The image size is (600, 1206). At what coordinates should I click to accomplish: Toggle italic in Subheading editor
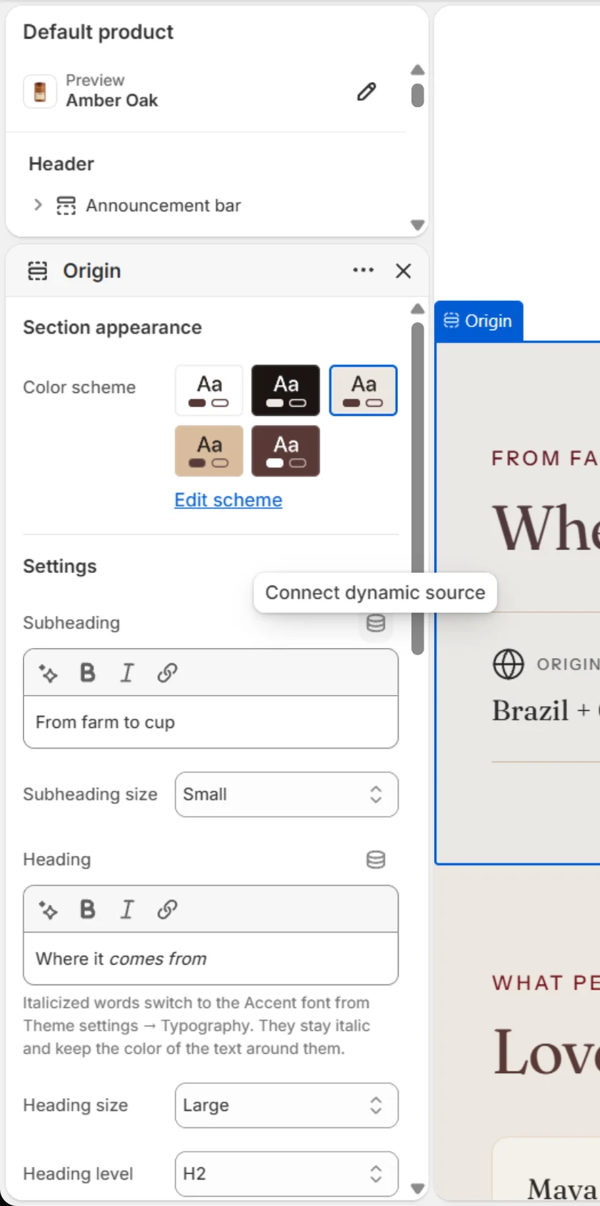[x=127, y=673]
